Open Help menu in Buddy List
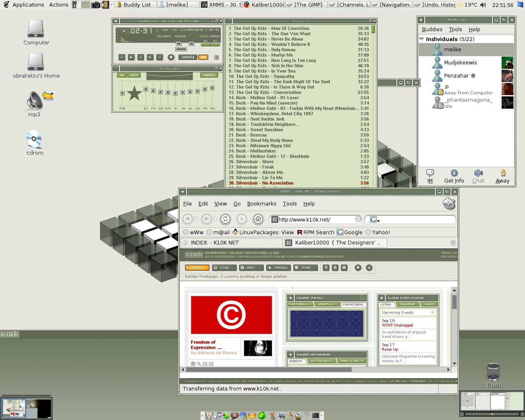 (474, 30)
